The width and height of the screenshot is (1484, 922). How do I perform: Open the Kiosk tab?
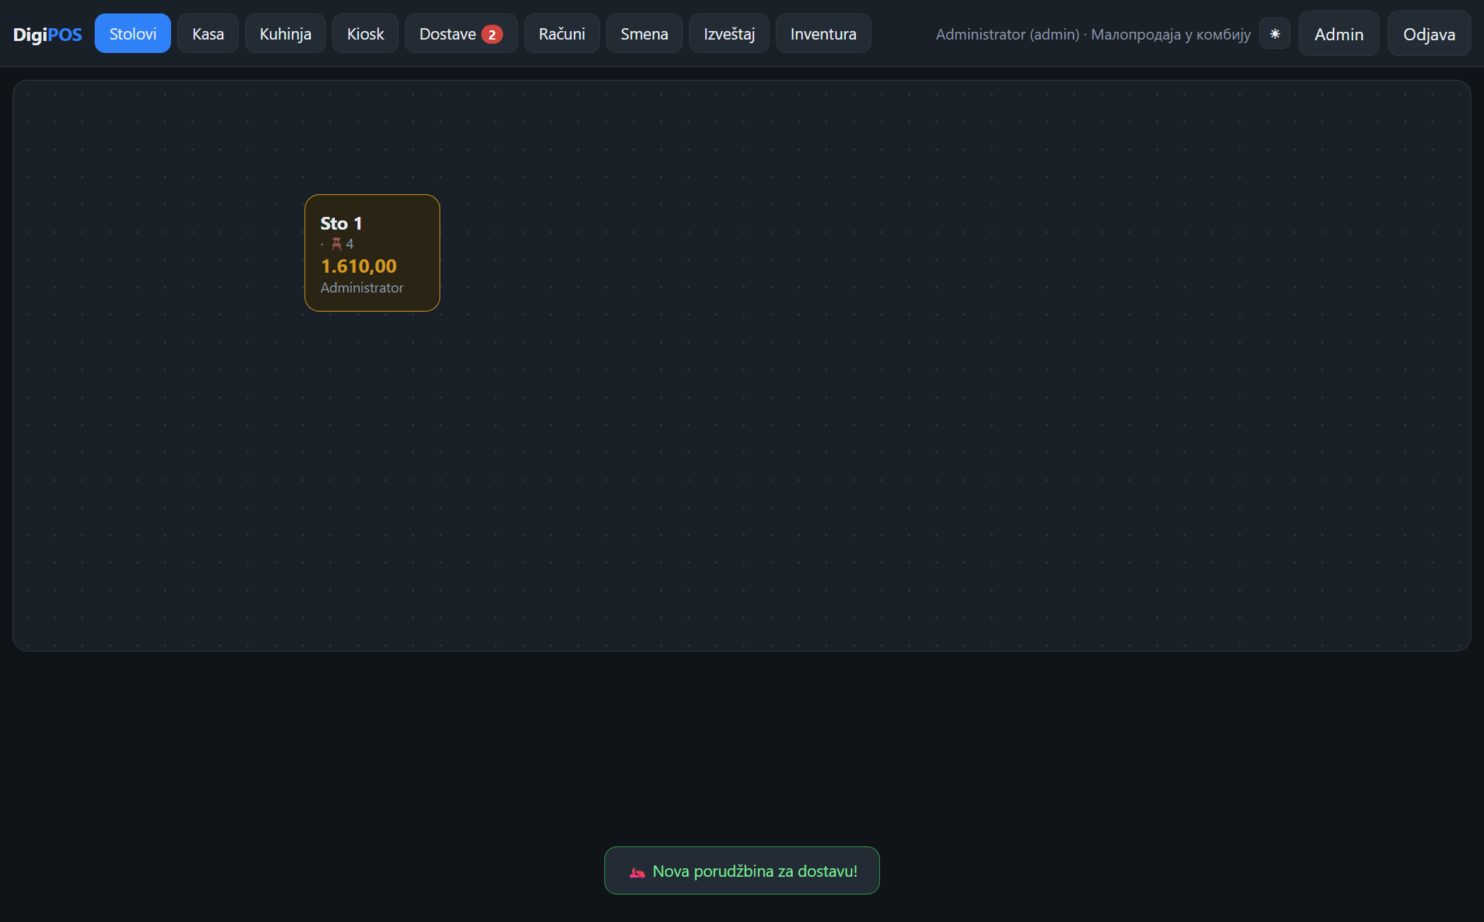(x=365, y=34)
